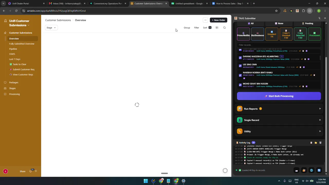Click the globe icon in TAAS footer
This screenshot has height=185, width=329.
(x=312, y=170)
